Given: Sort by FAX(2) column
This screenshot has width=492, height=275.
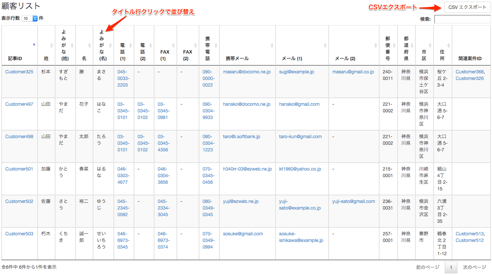Looking at the screenshot, I should tap(195, 45).
